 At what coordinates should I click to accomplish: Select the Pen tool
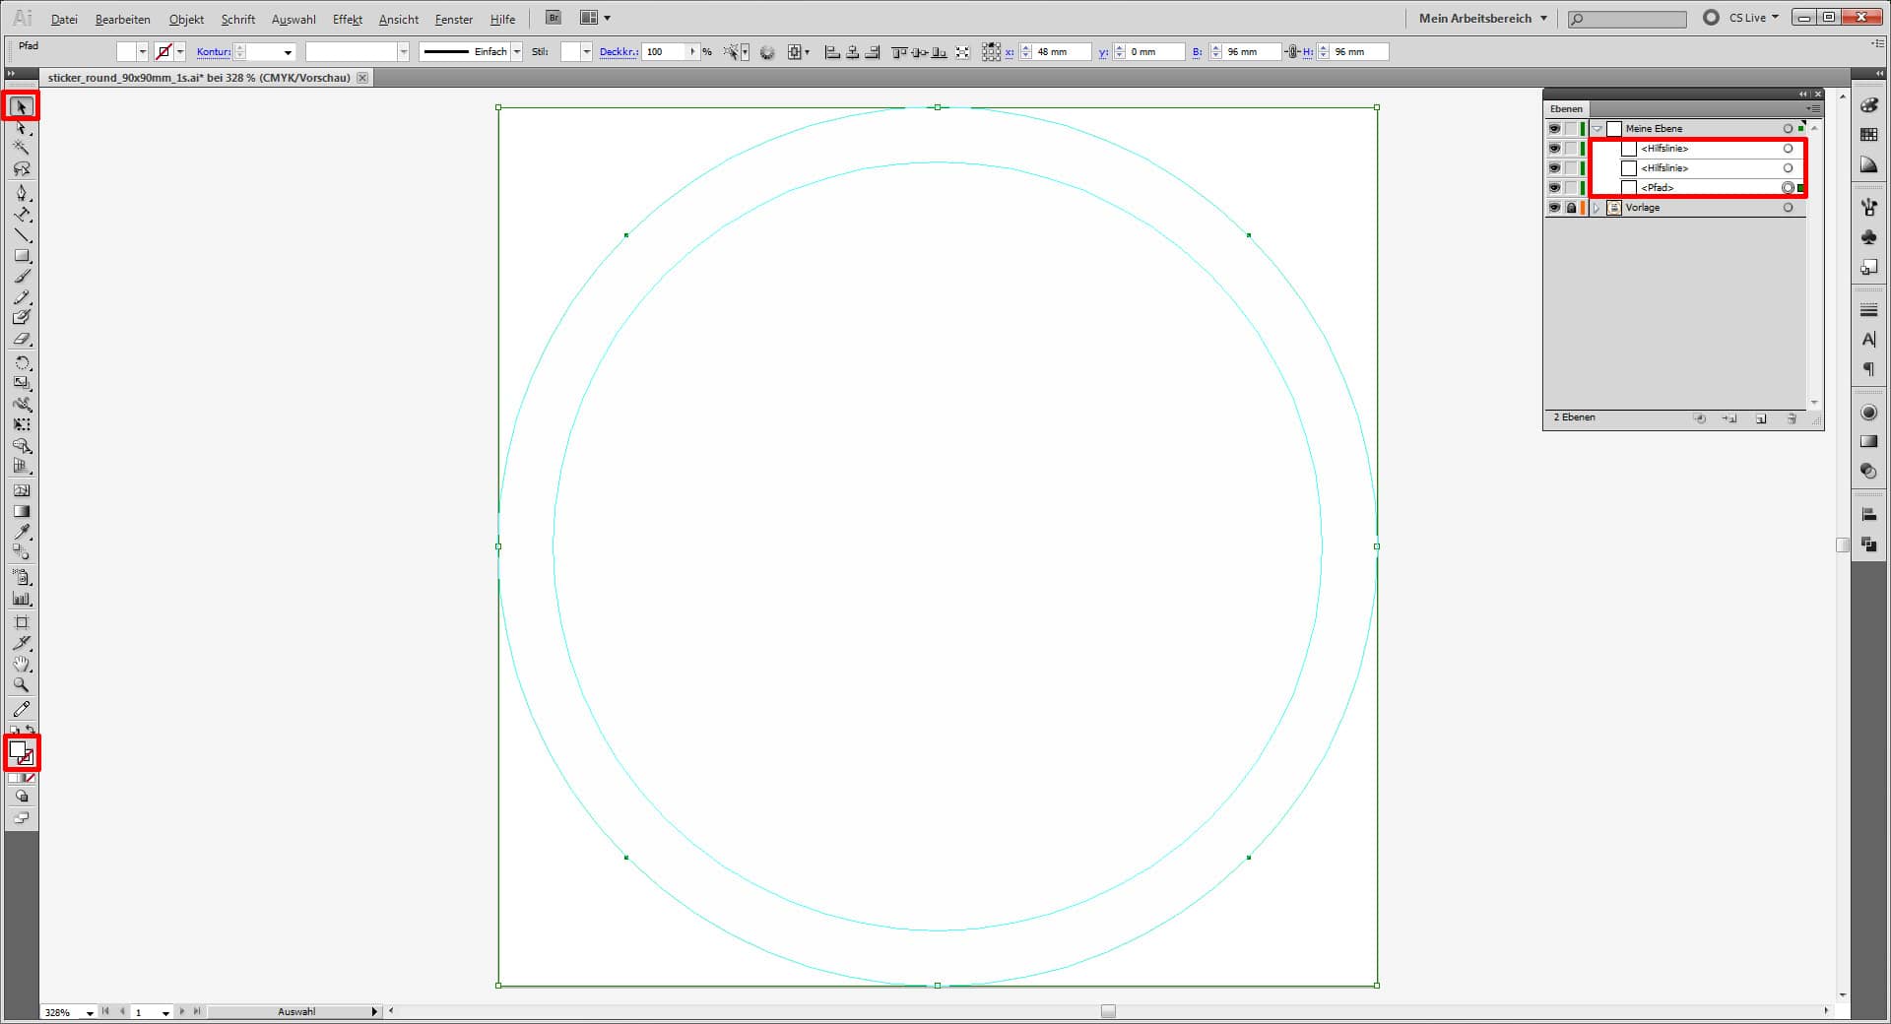tap(22, 193)
